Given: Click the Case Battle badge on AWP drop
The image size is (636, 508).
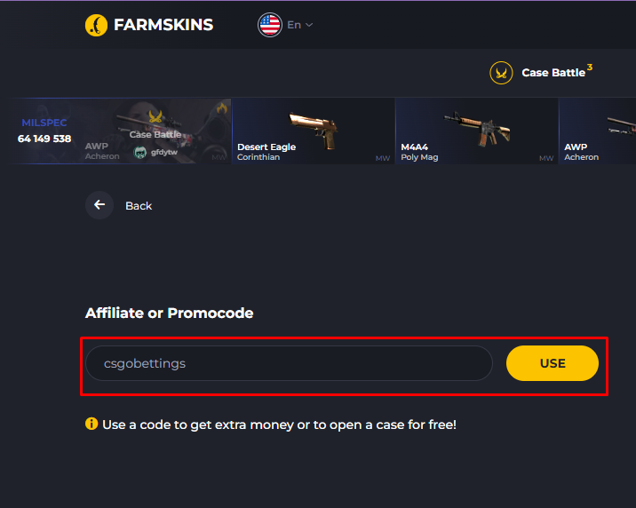Looking at the screenshot, I should [x=155, y=123].
